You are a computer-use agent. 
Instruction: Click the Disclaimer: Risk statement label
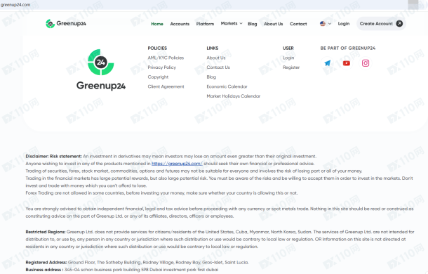[53, 156]
